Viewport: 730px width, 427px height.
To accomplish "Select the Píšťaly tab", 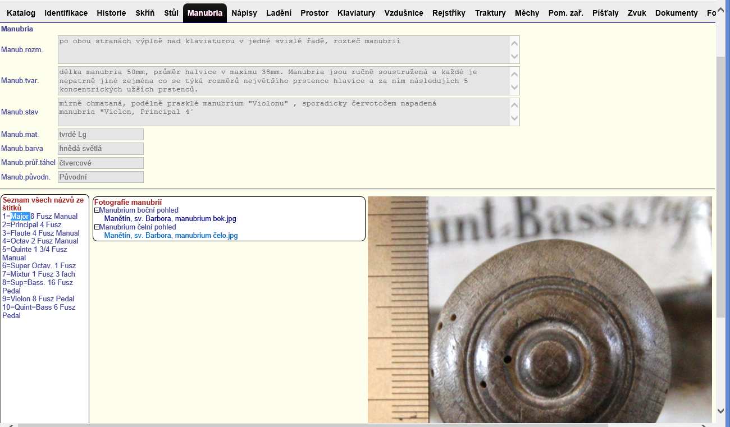I will click(x=605, y=13).
